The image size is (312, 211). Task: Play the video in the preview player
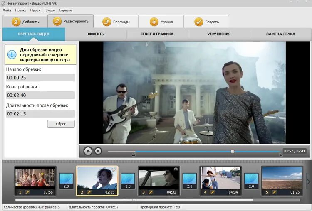(88, 151)
